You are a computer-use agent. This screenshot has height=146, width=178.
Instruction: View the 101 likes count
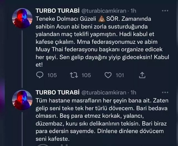point(120,75)
